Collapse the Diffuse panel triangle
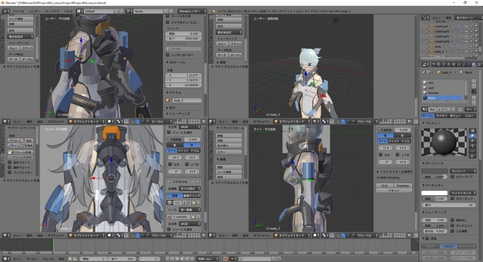Screen dimensions: 483x262 (423, 163)
